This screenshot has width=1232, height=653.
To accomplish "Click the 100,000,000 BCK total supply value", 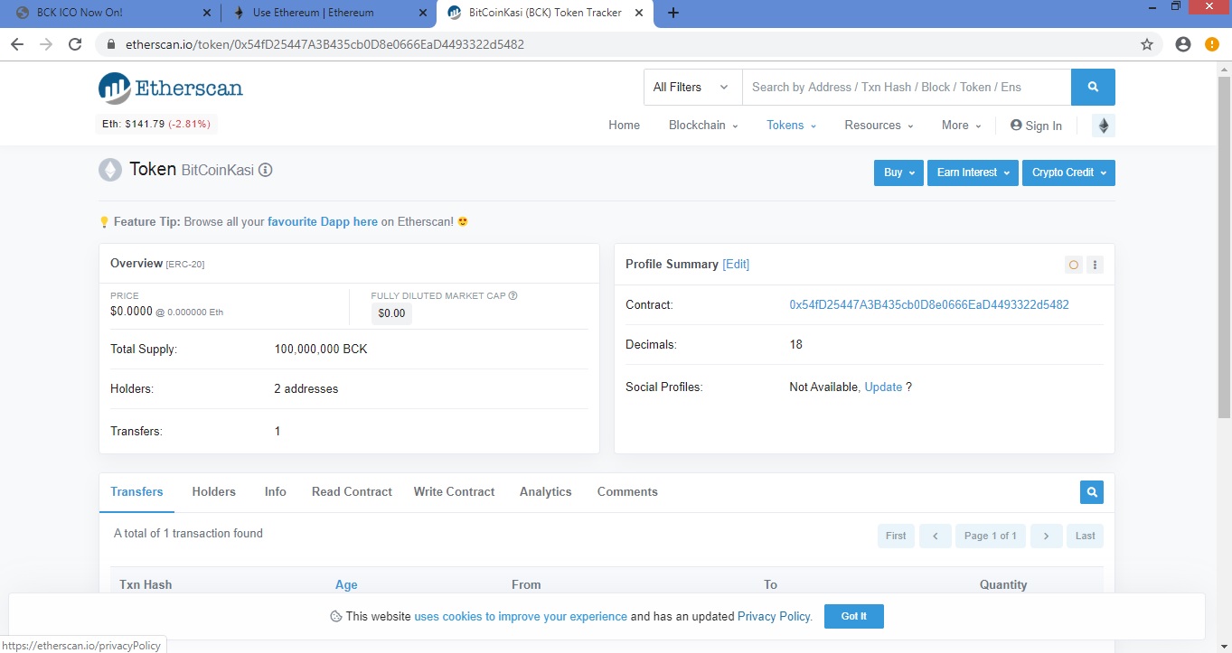I will coord(321,349).
